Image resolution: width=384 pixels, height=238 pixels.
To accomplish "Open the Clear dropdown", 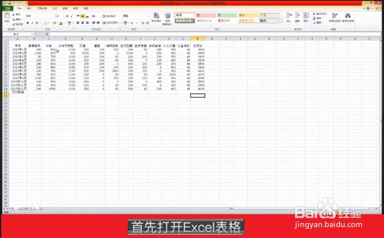I will click(x=318, y=22).
